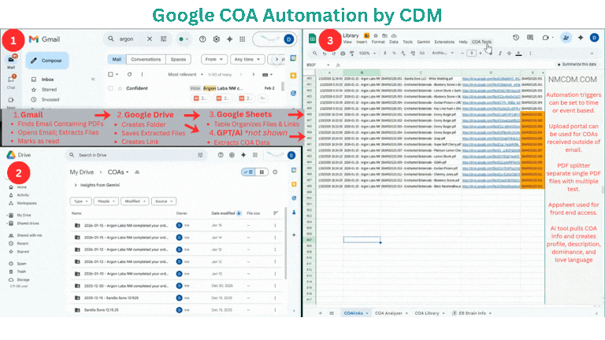The height and width of the screenshot is (340, 605).
Task: Open Gmail Support help icon
Action: (202, 39)
